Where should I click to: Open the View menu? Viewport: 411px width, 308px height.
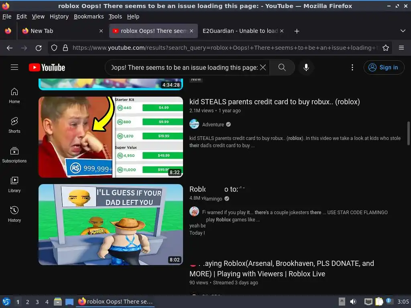pyautogui.click(x=38, y=16)
